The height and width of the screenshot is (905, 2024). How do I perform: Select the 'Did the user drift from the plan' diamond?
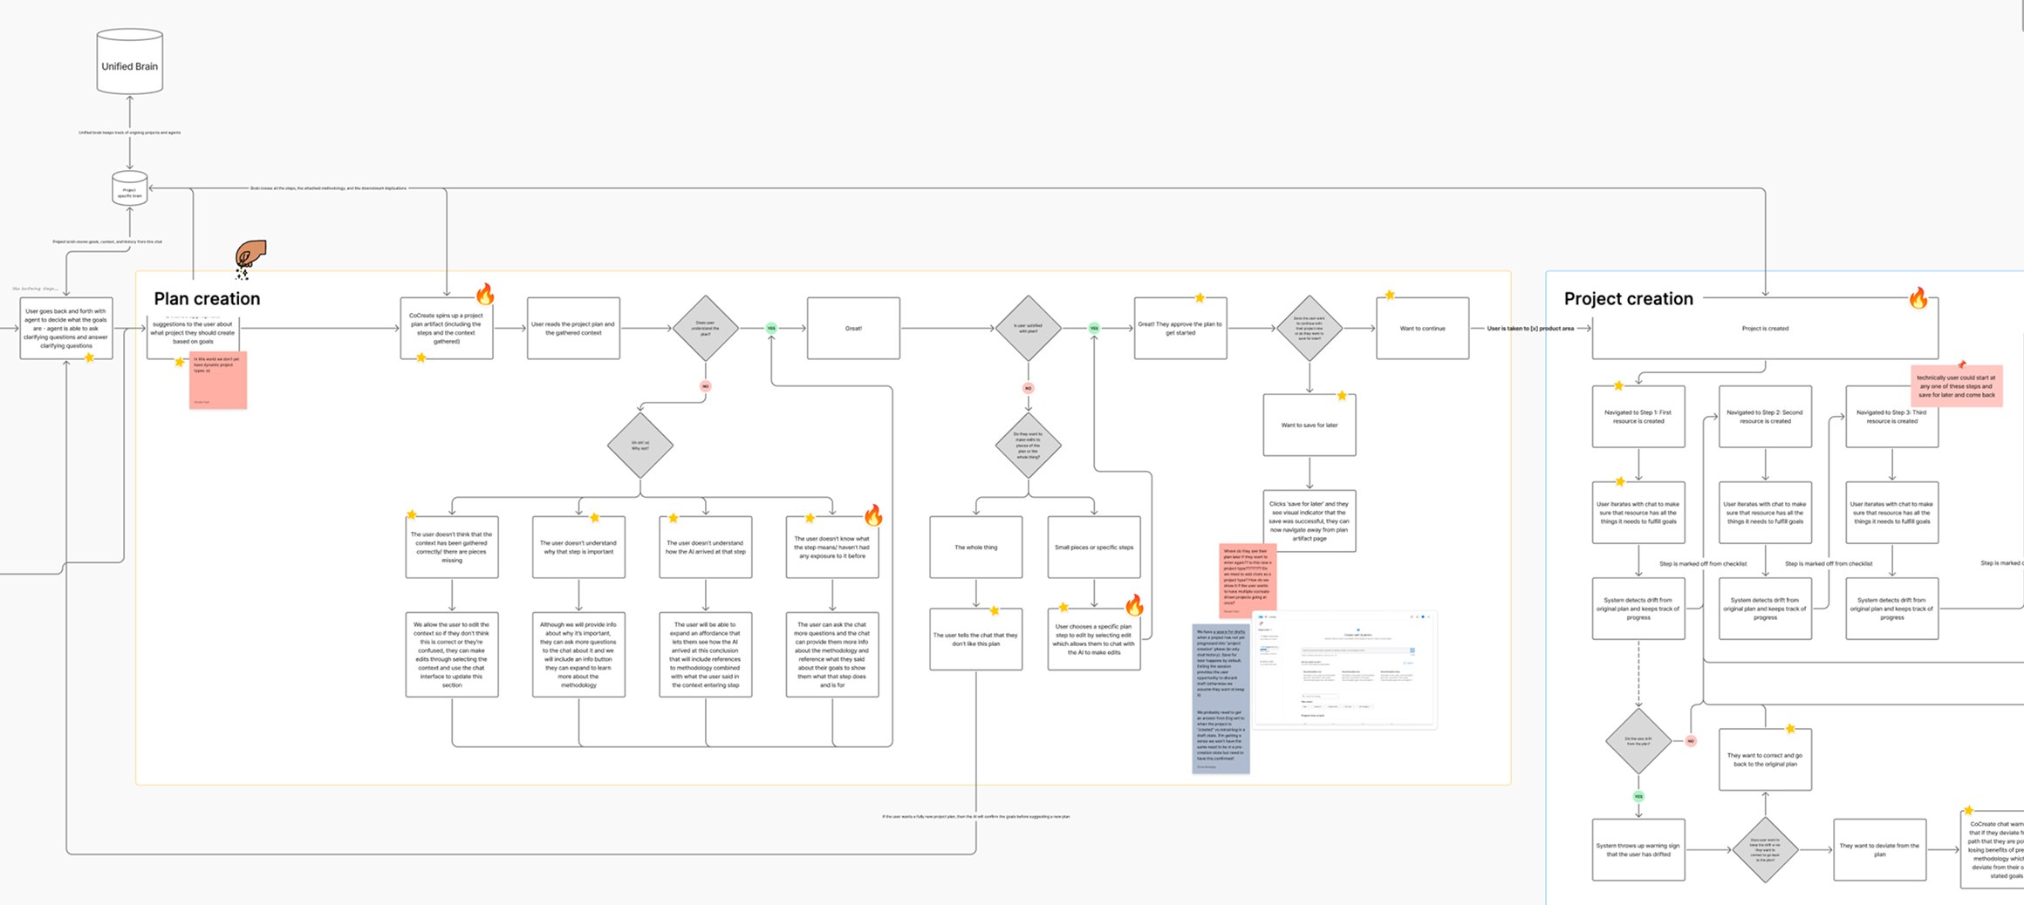click(1638, 740)
